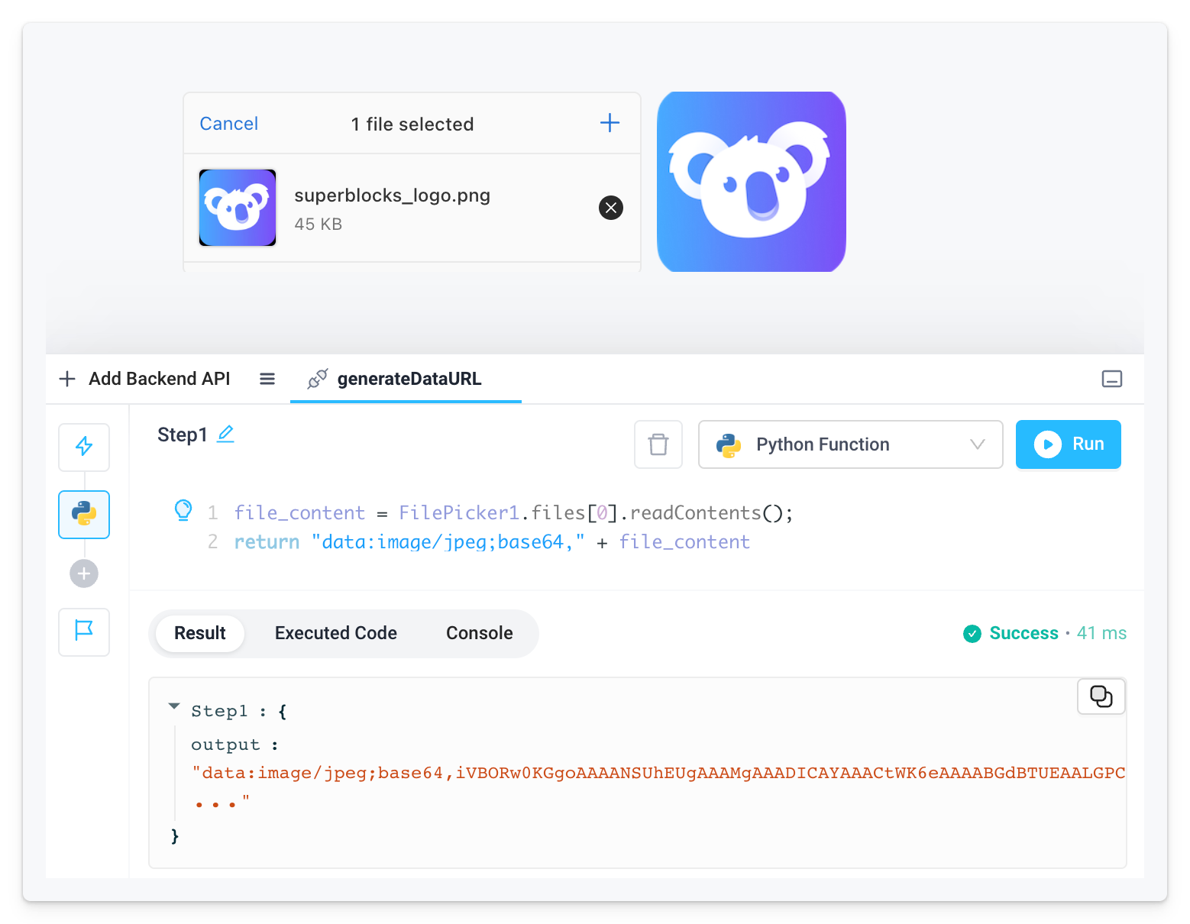
Task: Collapse the Step1 result tree
Action: (x=174, y=706)
